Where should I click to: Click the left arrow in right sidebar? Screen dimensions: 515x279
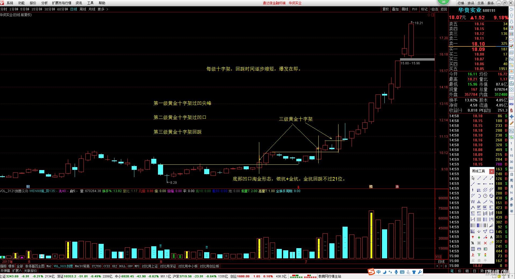click(512, 9)
